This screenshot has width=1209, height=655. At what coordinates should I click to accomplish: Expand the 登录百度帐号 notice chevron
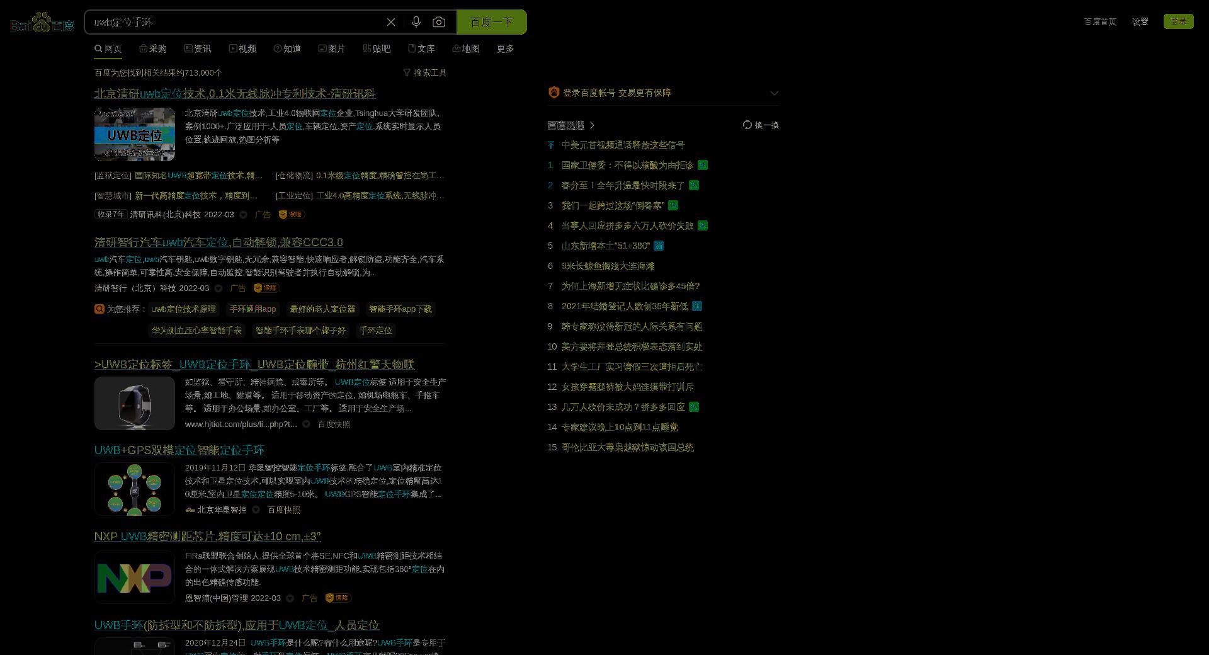point(774,93)
